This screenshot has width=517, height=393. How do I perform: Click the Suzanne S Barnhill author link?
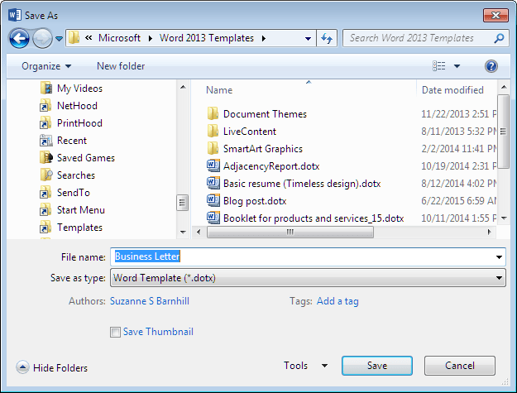pyautogui.click(x=150, y=301)
